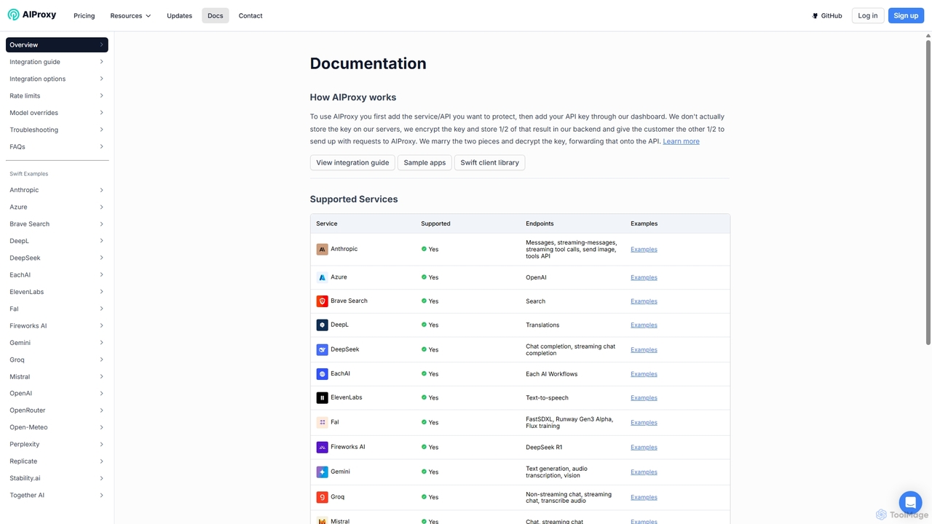Click the green supported checkmark for Gemini

(424, 472)
